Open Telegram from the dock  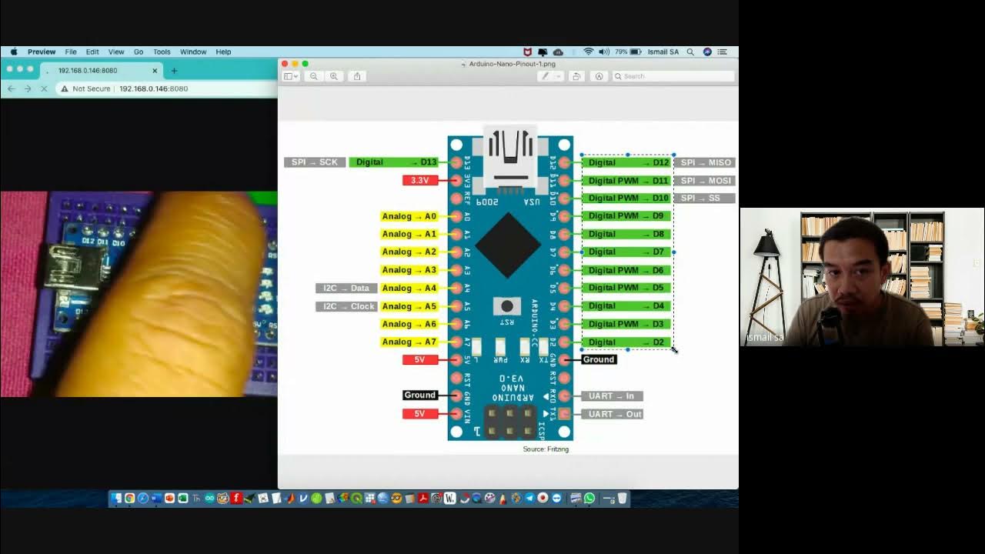tap(529, 498)
